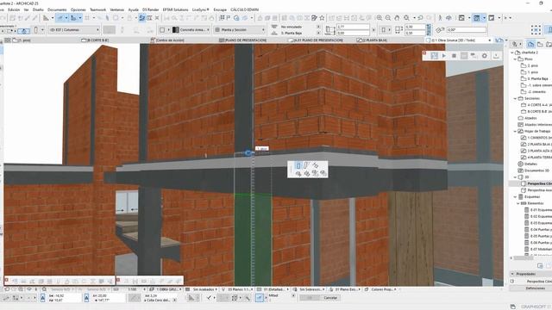Click the rotation angle field 0,00°

pyautogui.click(x=466, y=30)
